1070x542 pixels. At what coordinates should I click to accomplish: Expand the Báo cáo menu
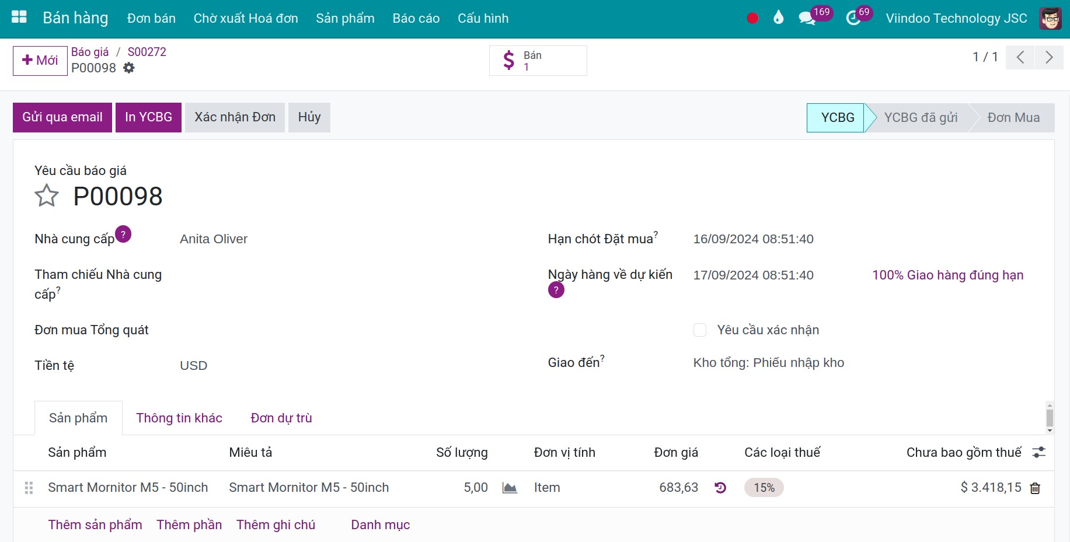click(x=416, y=18)
